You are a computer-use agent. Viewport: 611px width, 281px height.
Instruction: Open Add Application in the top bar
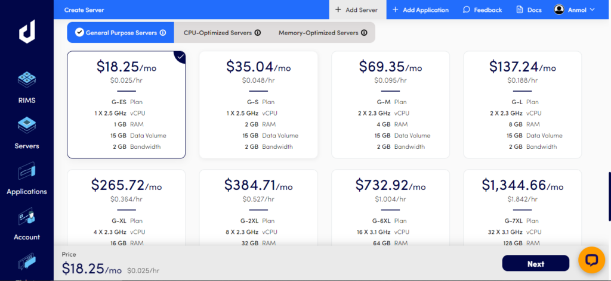tap(421, 10)
